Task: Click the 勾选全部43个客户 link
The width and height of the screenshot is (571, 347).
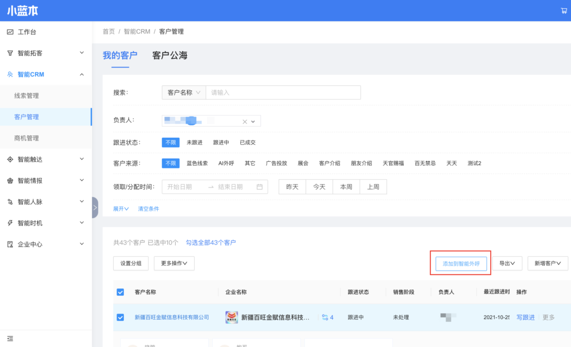Action: 211,243
